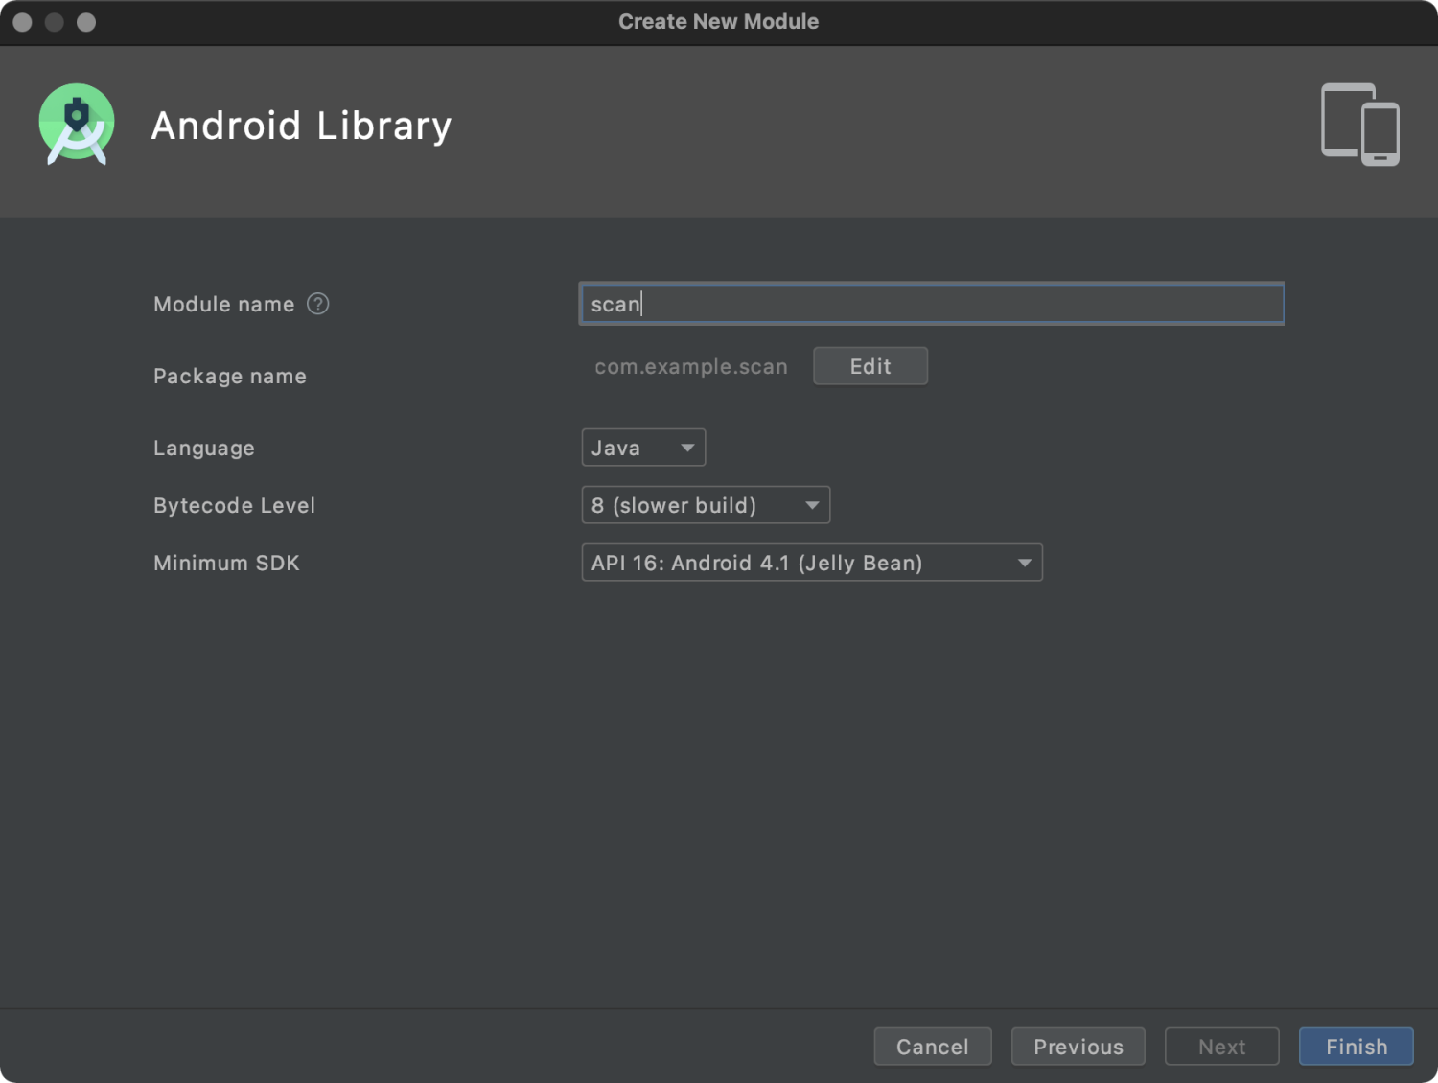Click the API 16 Jelly Bean selector
The height and width of the screenshot is (1083, 1438).
pos(811,563)
